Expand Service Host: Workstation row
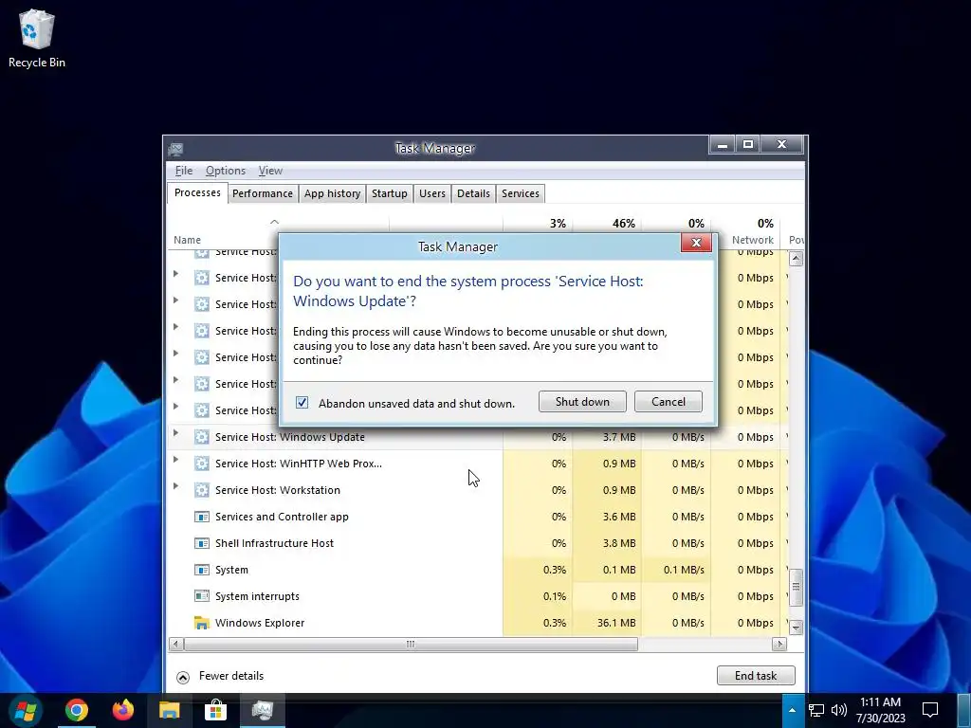 (x=175, y=486)
